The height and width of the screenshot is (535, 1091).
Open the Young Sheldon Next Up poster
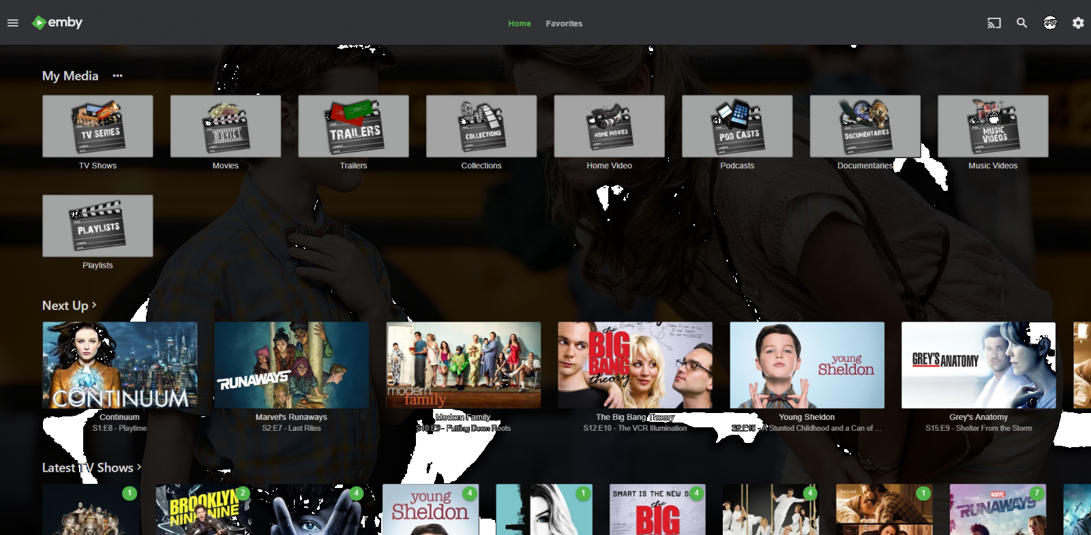pos(807,365)
